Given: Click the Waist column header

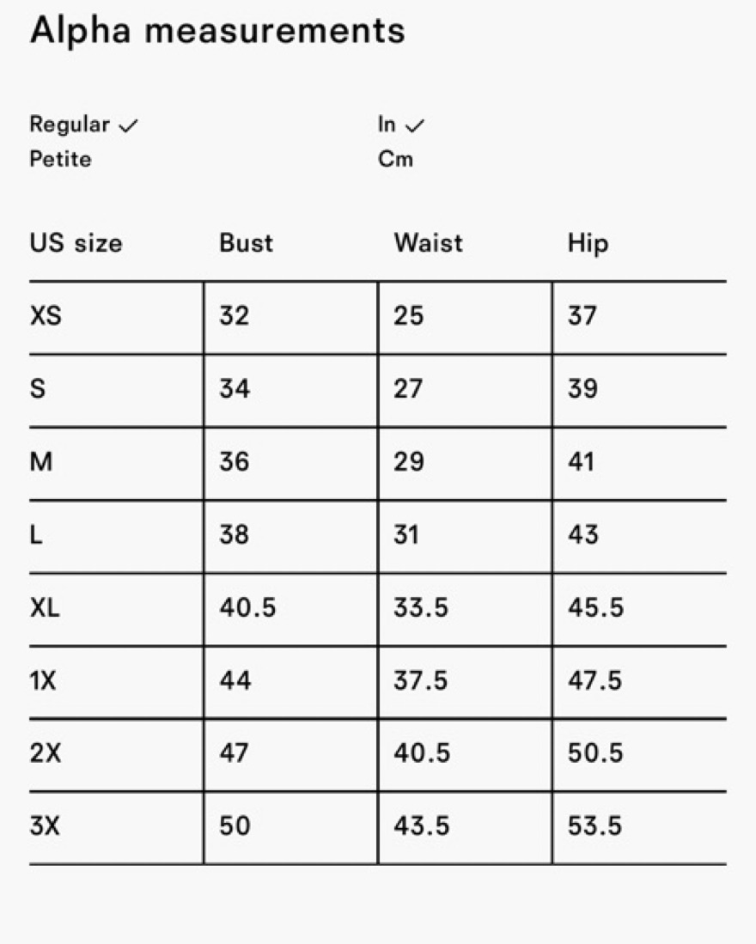Looking at the screenshot, I should click(429, 243).
